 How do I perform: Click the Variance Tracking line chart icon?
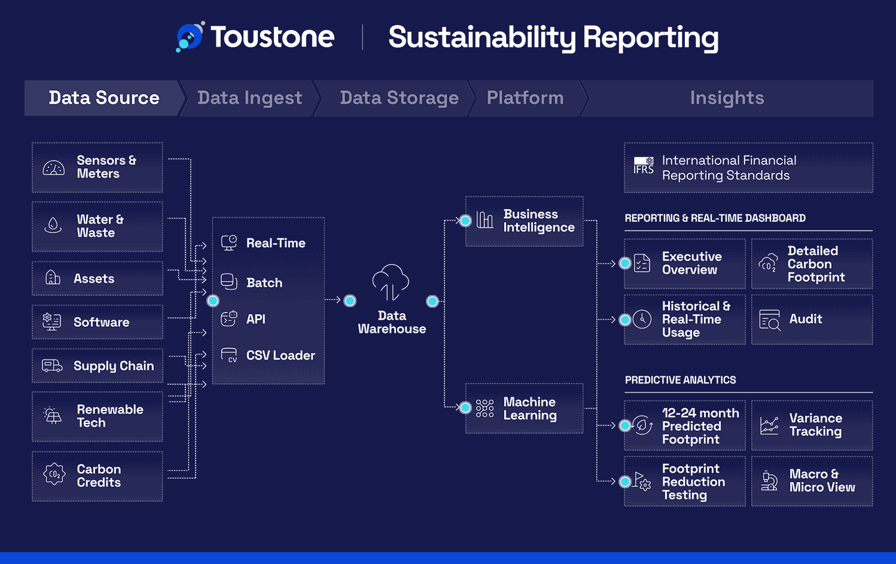point(769,425)
